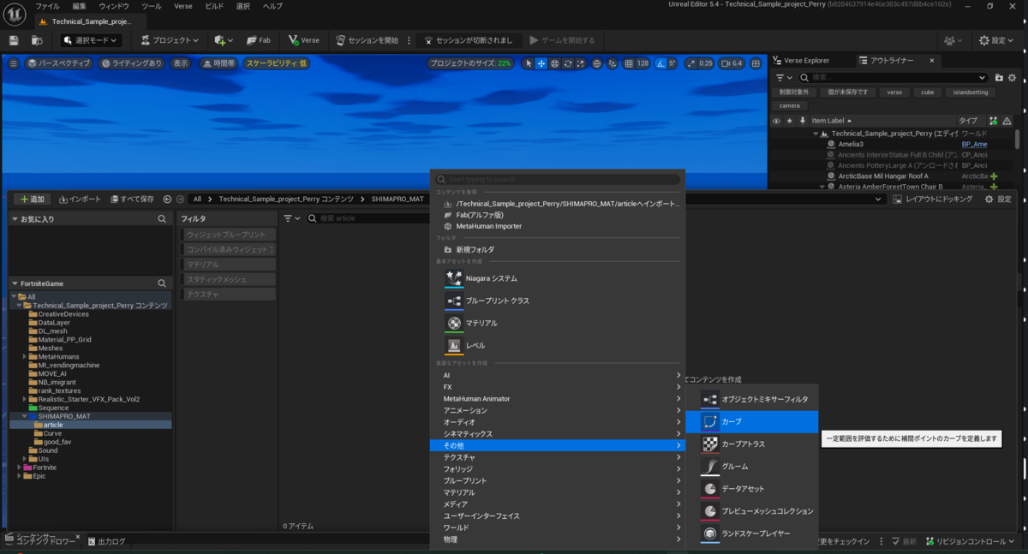Collapse the FortniteGame section

pyautogui.click(x=15, y=283)
